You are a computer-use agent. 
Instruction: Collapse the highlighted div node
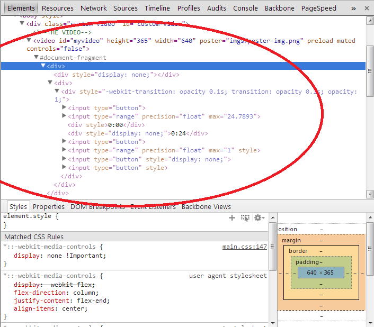(x=43, y=65)
